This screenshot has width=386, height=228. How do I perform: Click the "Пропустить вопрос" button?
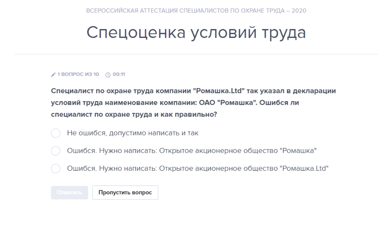(125, 192)
